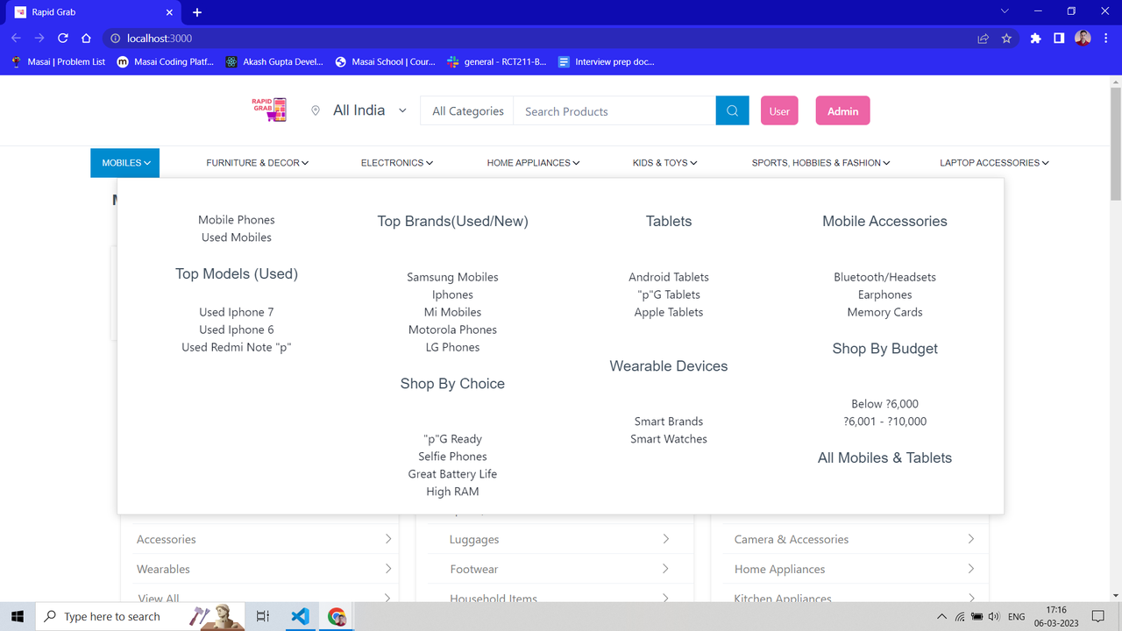Click the pink User button
Viewport: 1122px width, 631px height.
click(x=779, y=111)
